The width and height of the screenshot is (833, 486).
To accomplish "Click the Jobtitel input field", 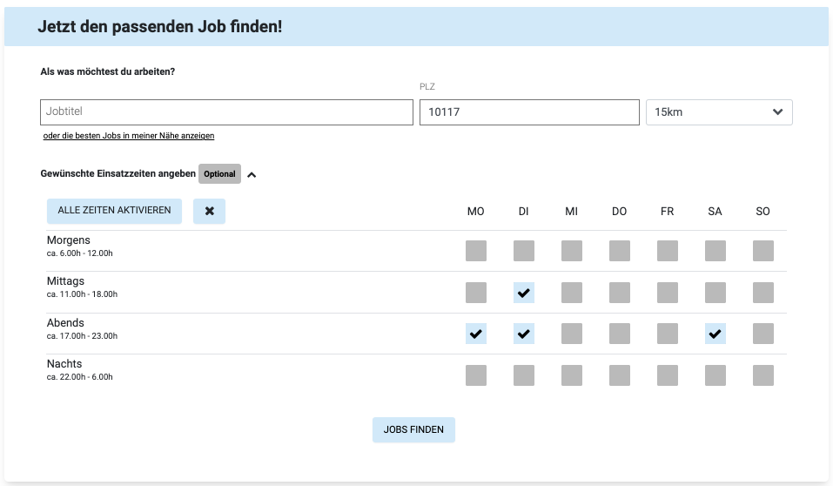I will (226, 112).
